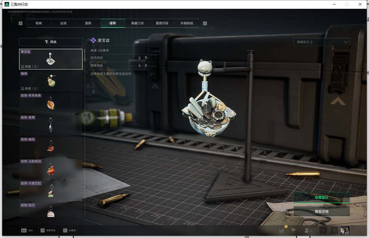Screen dimensions: 369x238
Task: Click the 迎祥纳福主题中的聚宝盆挂饰 description
Action: click(x=111, y=74)
